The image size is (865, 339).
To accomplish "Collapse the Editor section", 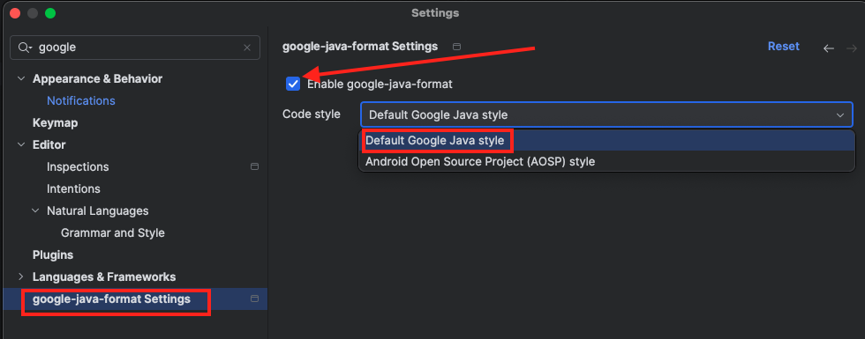I will click(x=21, y=144).
